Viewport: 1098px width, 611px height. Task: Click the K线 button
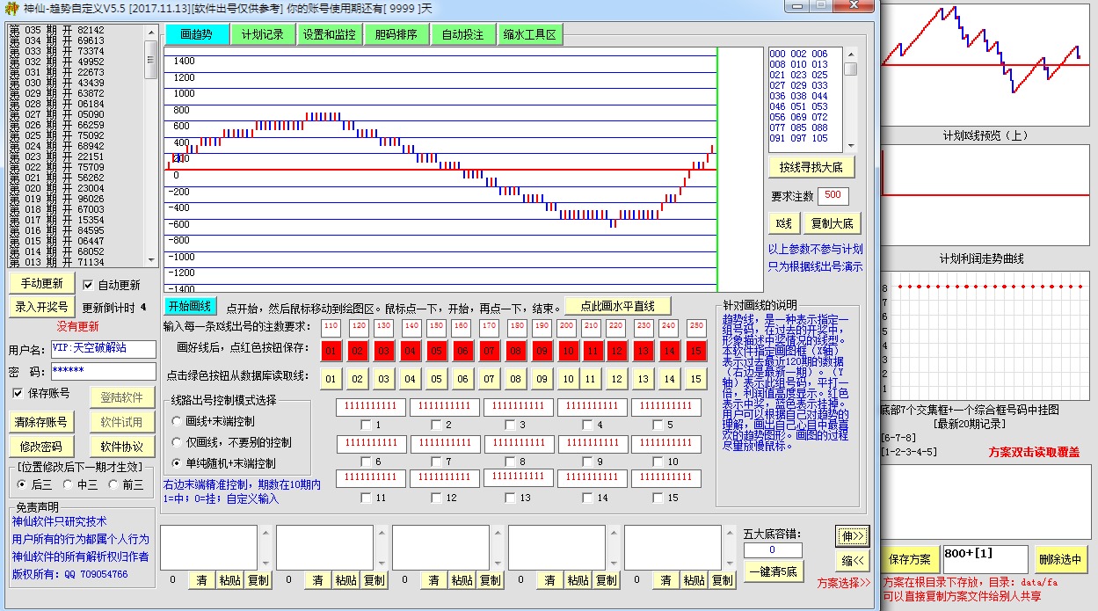[783, 223]
